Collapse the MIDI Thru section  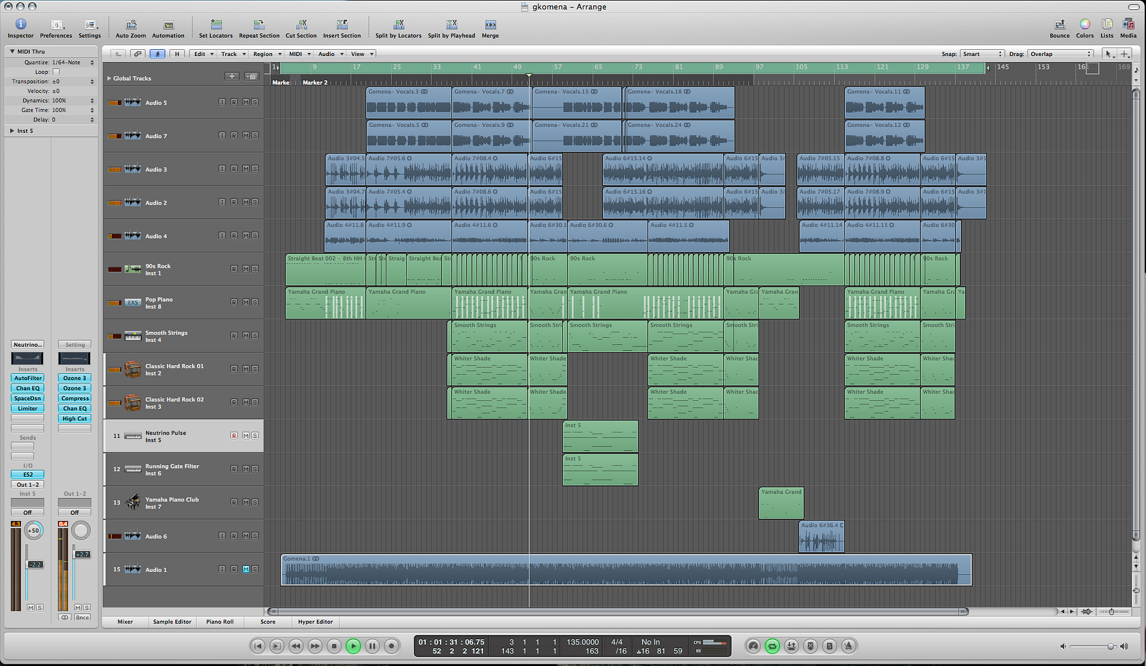coord(12,52)
